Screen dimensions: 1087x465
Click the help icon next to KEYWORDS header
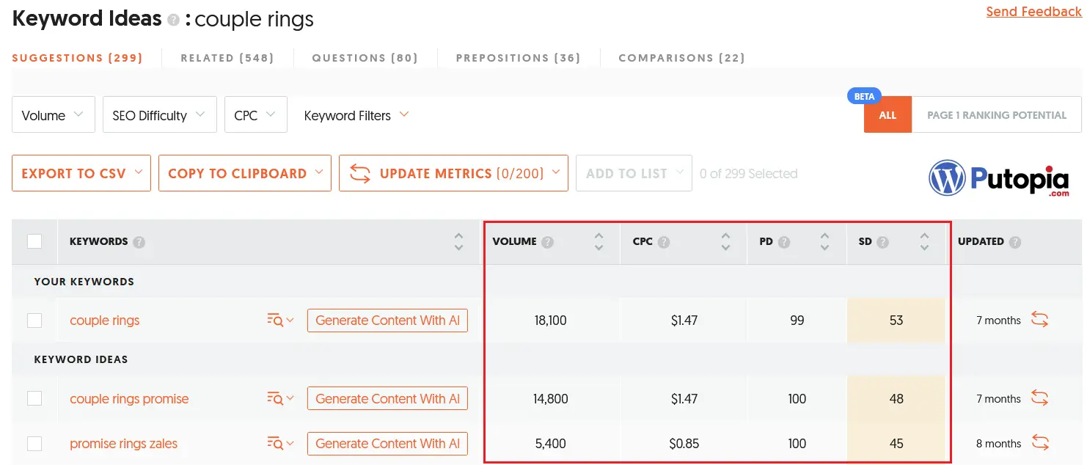[139, 242]
